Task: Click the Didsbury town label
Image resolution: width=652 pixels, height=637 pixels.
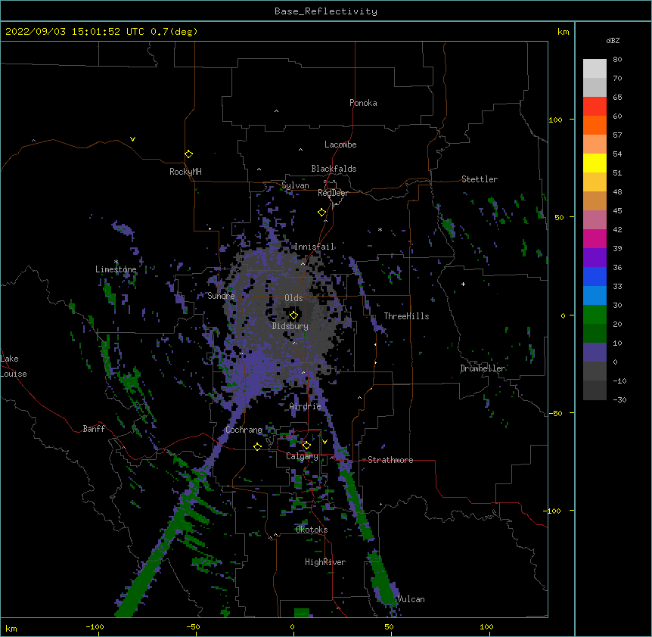Action: pos(290,326)
